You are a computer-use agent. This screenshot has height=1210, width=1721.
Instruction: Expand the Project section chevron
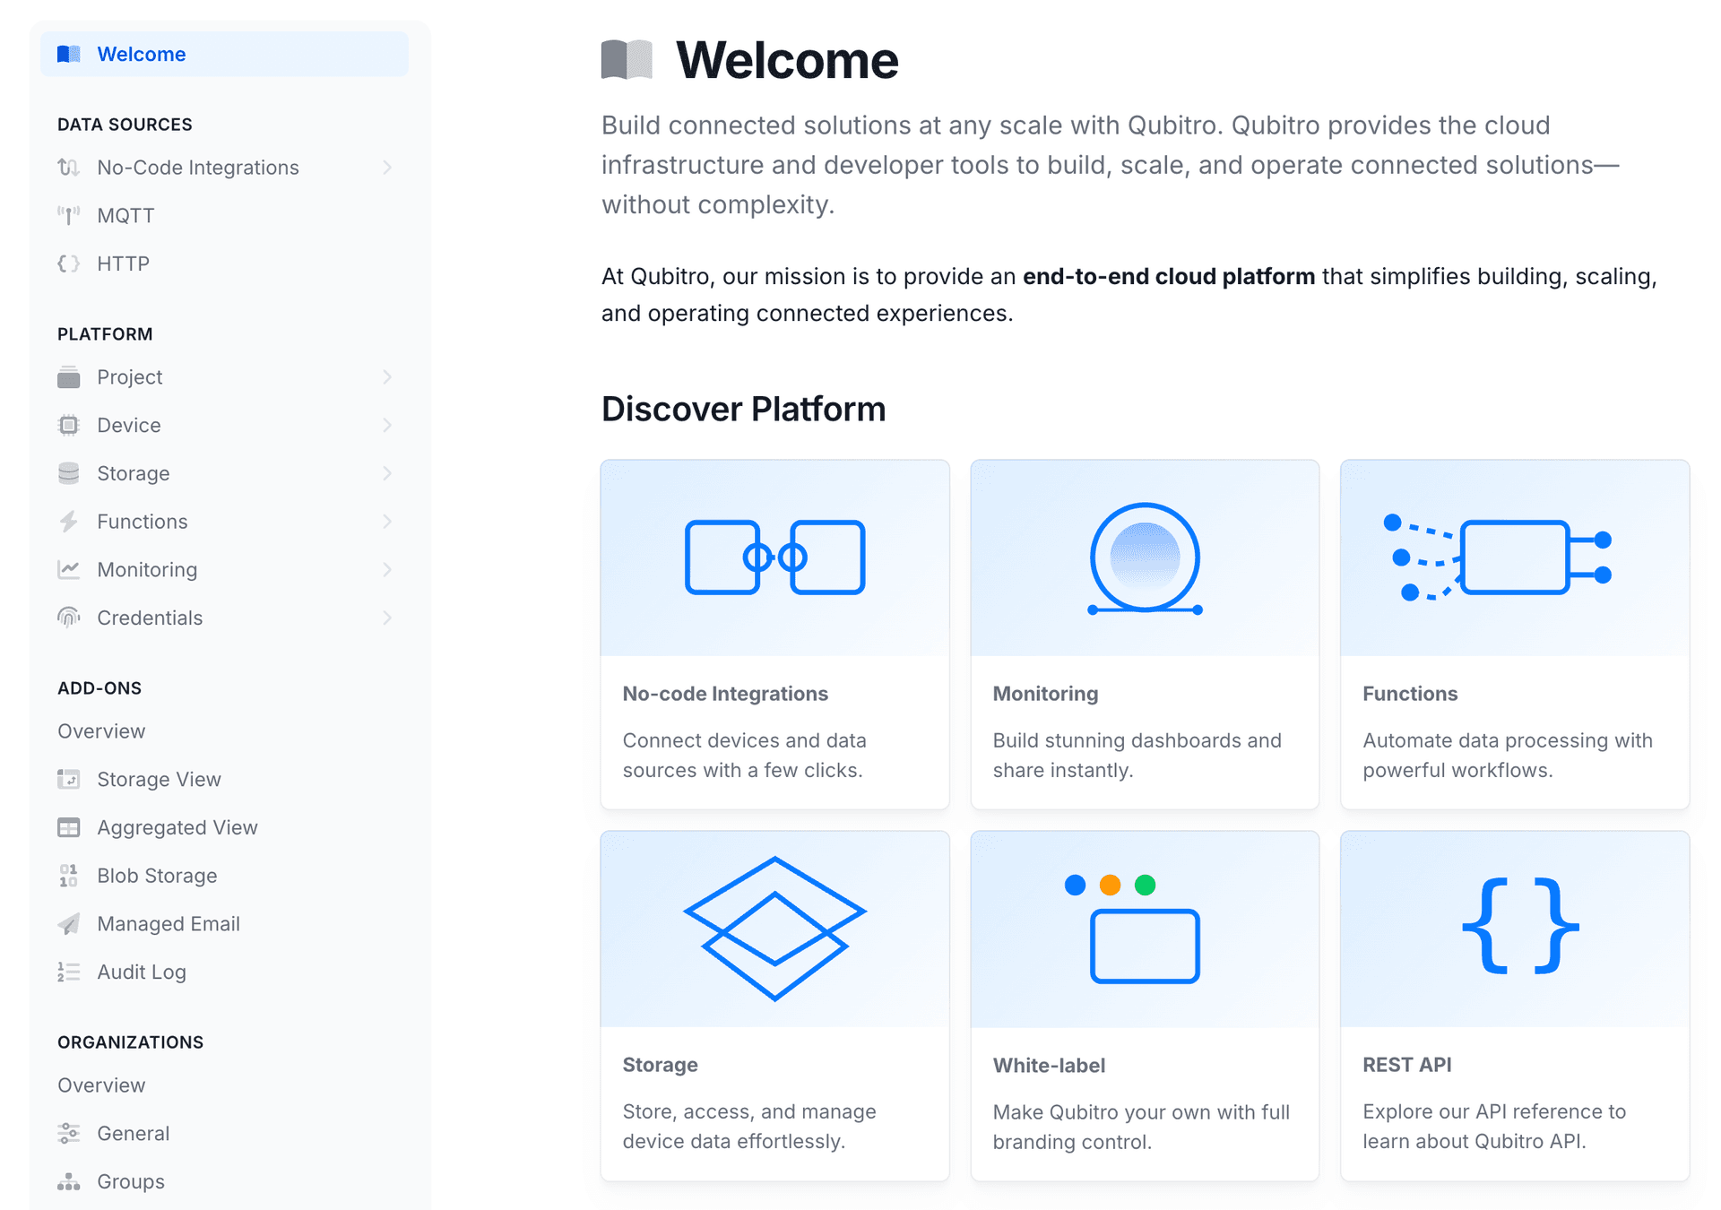387,377
